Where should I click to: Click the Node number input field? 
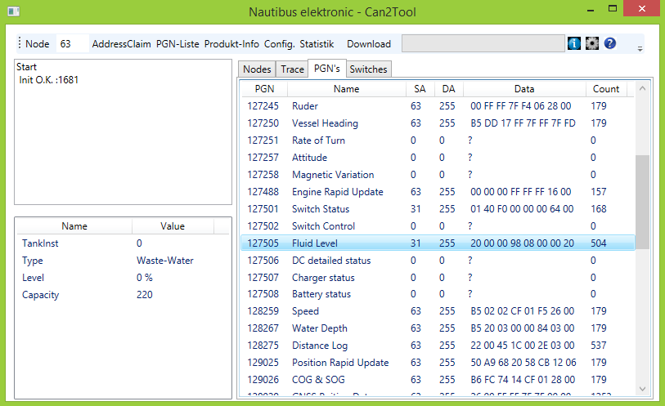[72, 43]
